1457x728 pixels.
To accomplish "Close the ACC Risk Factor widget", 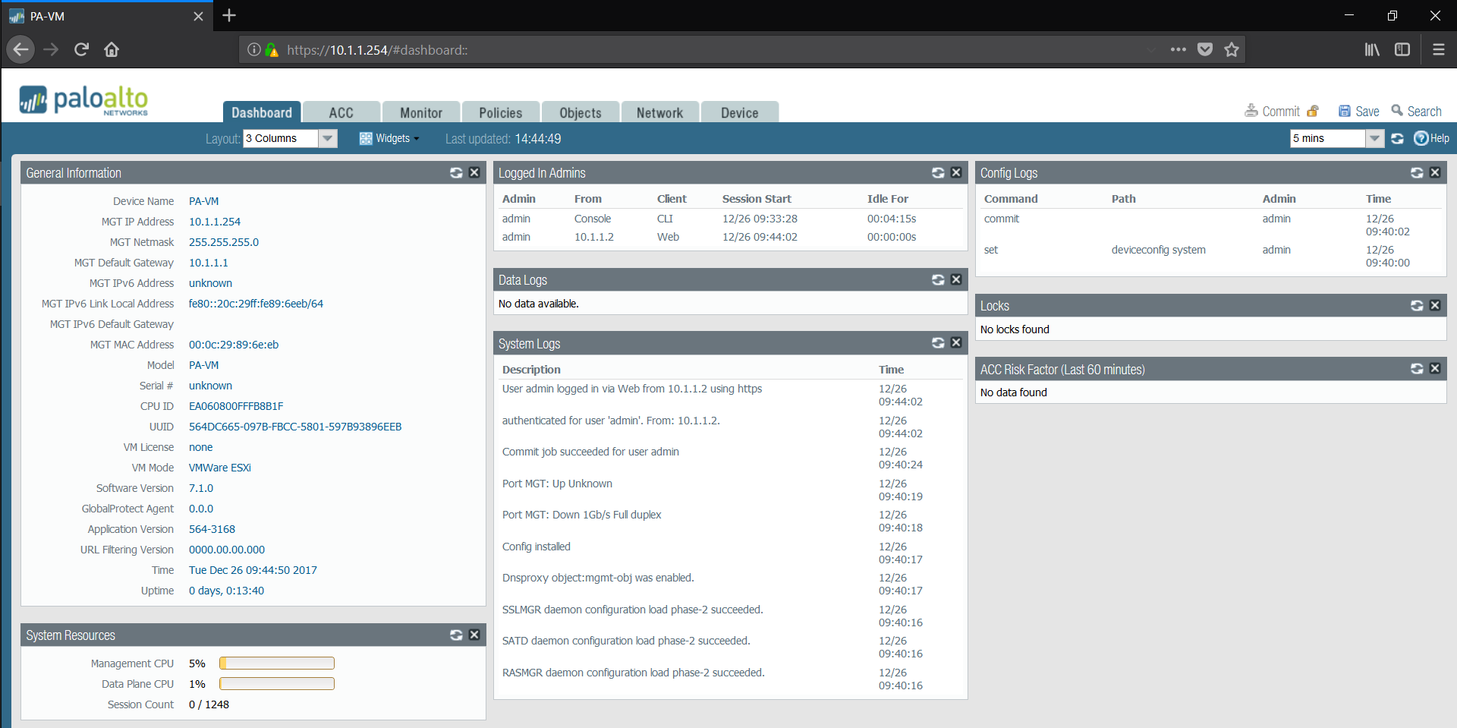I will [1435, 369].
